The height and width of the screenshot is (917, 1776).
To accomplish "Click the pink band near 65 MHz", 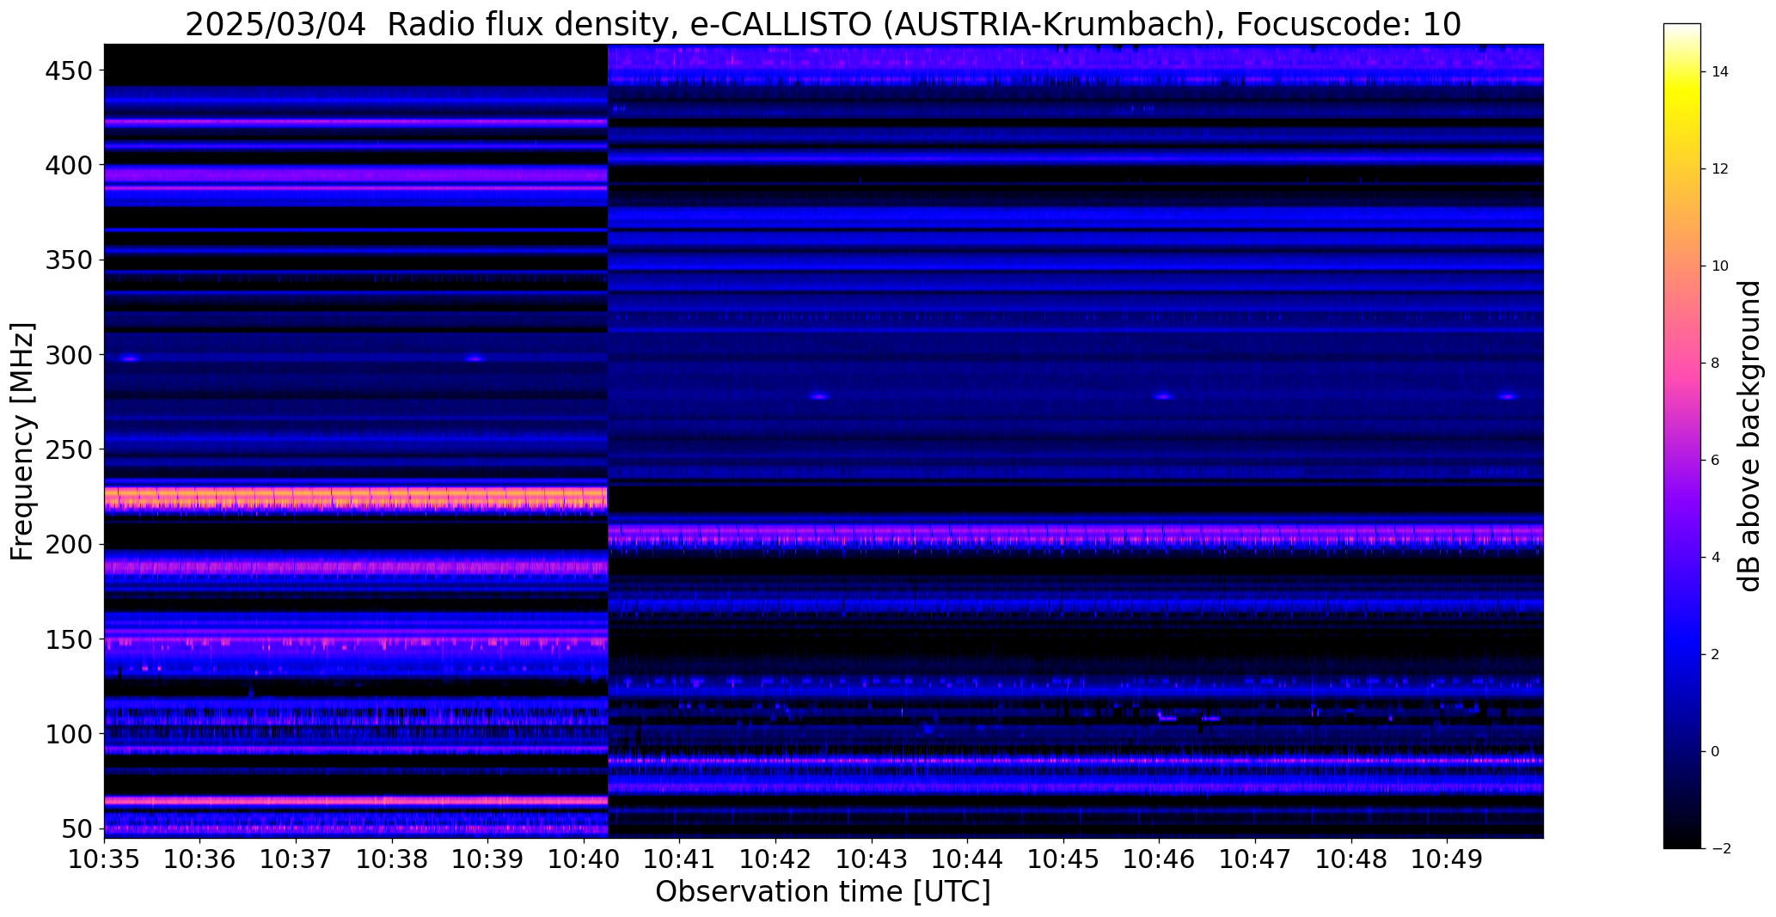I will pos(356,800).
